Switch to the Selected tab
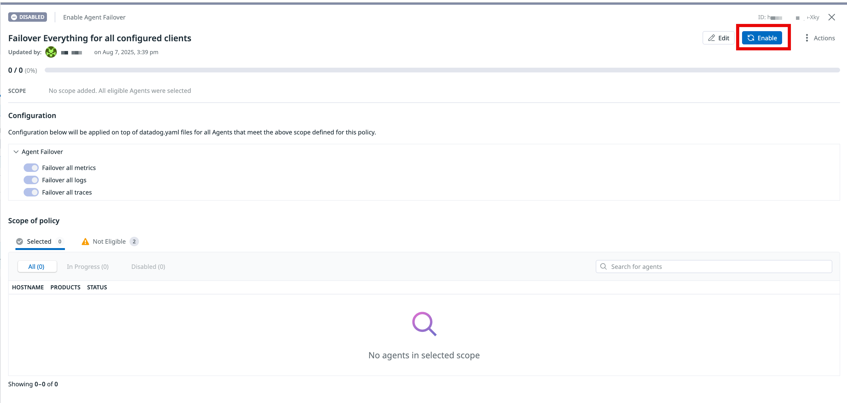Viewport: 847px width, 403px height. point(40,242)
